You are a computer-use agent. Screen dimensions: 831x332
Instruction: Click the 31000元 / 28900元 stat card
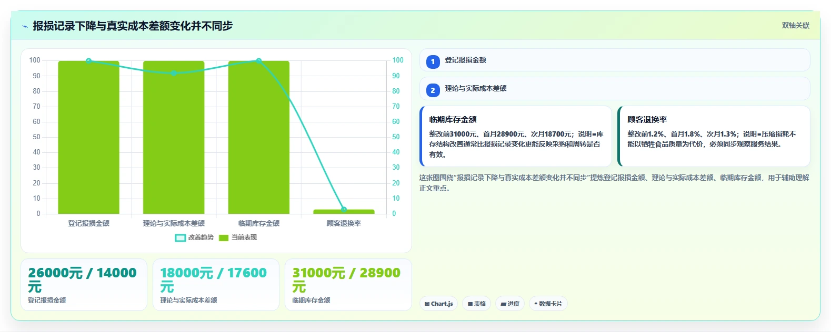point(348,285)
